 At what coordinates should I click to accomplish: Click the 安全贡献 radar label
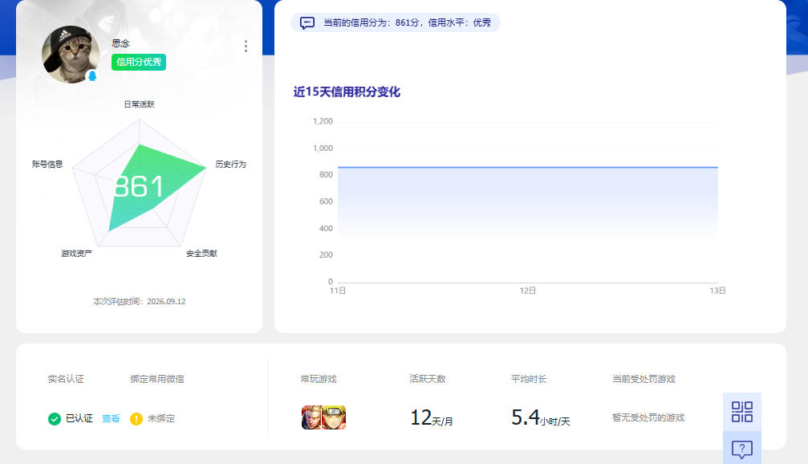(201, 253)
